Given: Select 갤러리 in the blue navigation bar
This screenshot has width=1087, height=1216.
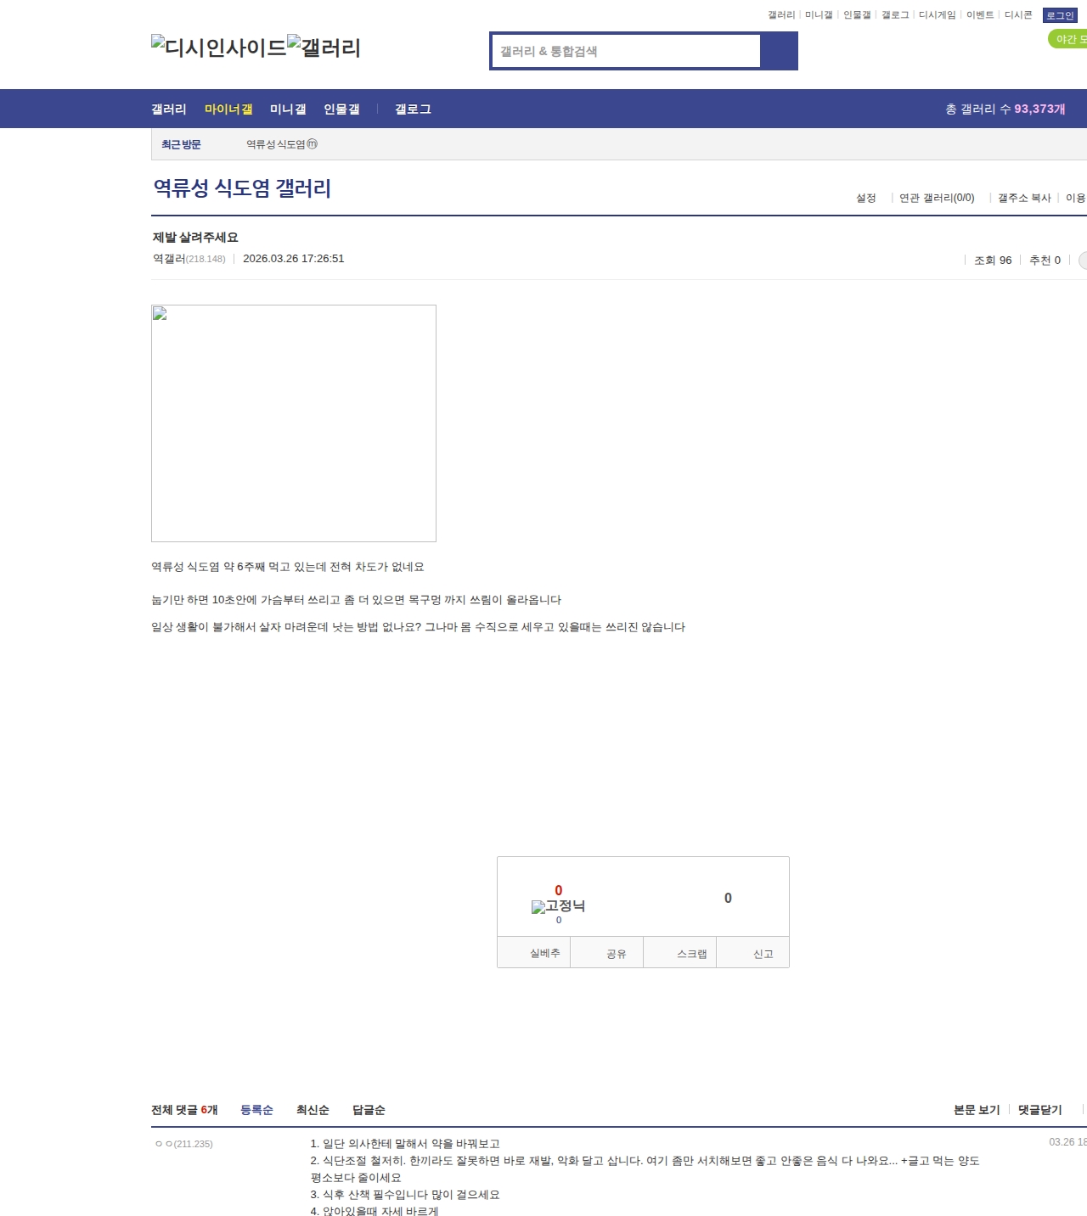Looking at the screenshot, I should coord(169,109).
